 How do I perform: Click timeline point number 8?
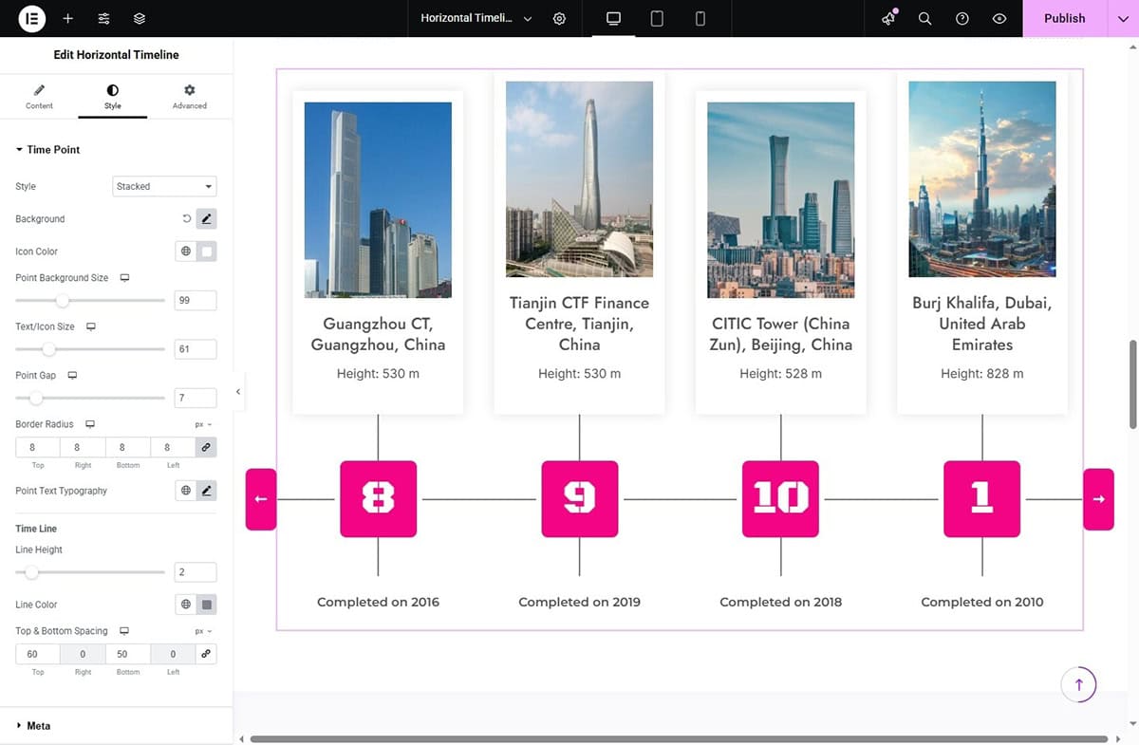(x=378, y=499)
